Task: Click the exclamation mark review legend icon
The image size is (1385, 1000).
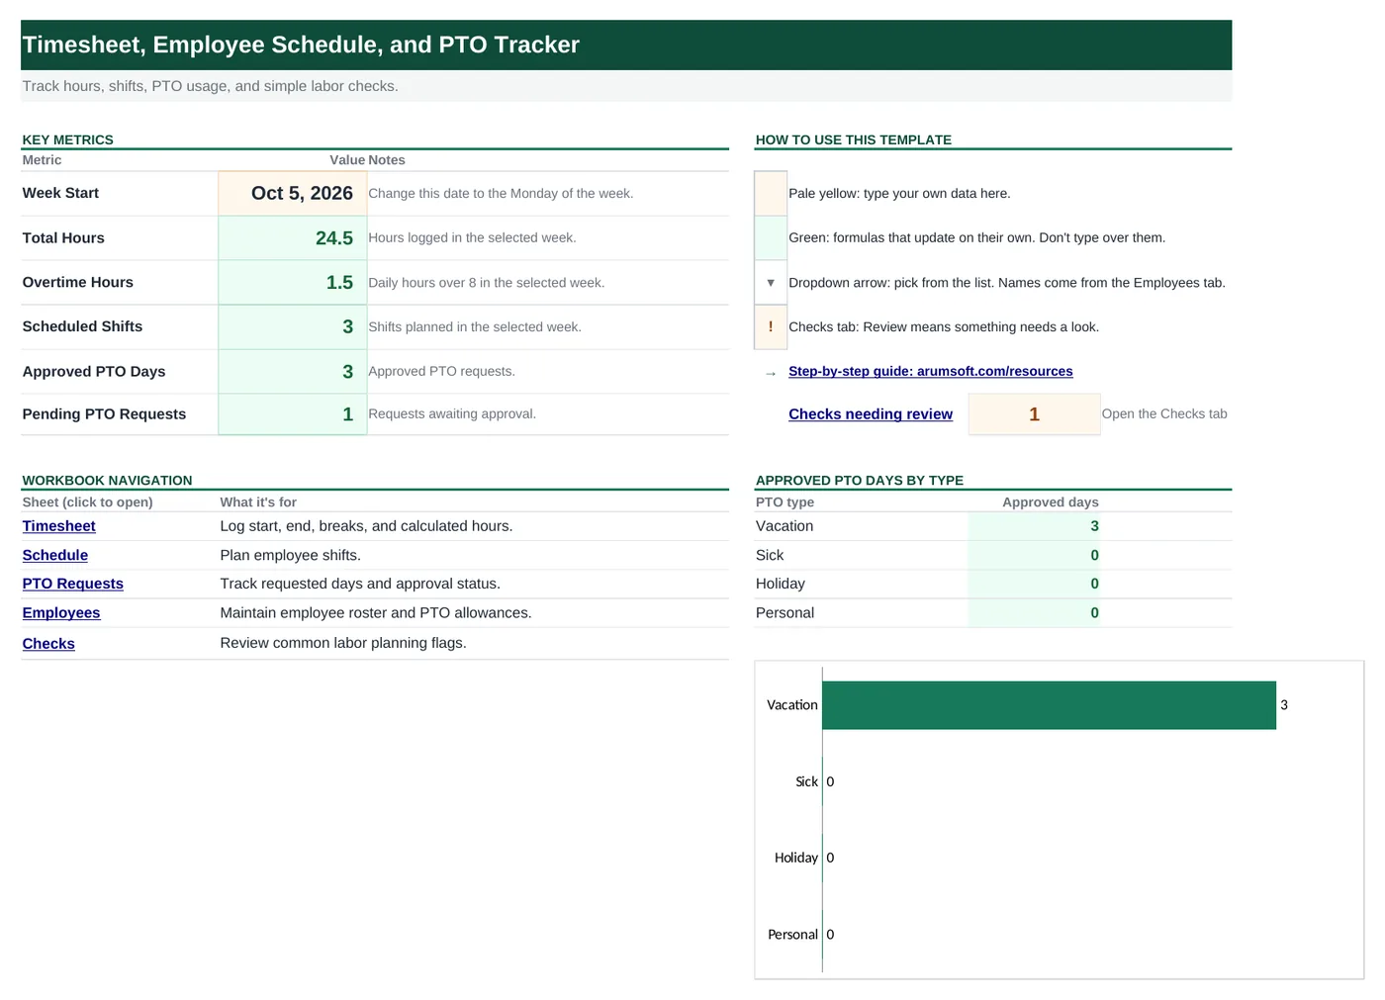Action: pos(771,326)
